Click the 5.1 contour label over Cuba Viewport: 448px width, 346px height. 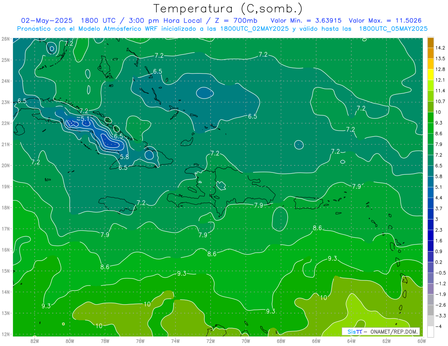coord(85,119)
